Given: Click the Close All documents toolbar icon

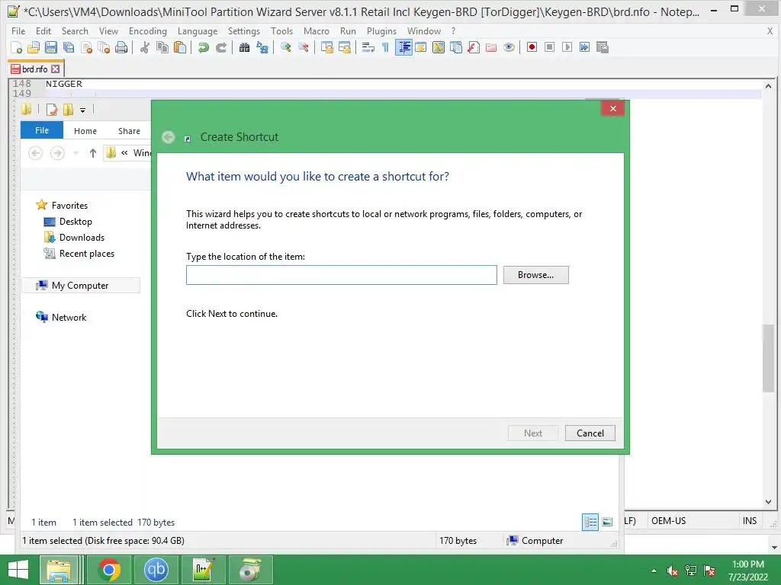Looking at the screenshot, I should click(x=104, y=47).
